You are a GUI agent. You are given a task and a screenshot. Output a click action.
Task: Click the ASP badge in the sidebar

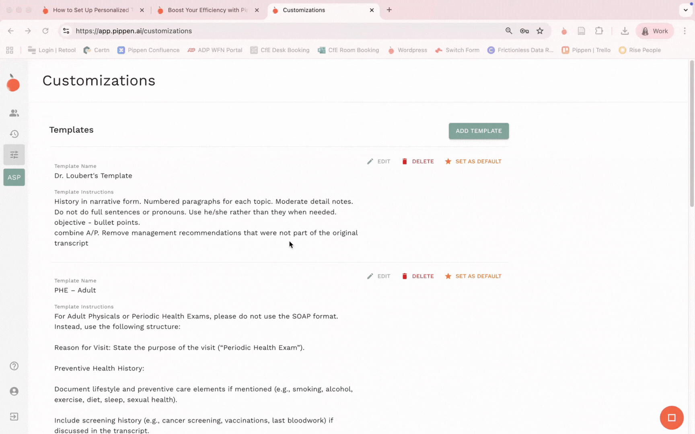click(14, 177)
